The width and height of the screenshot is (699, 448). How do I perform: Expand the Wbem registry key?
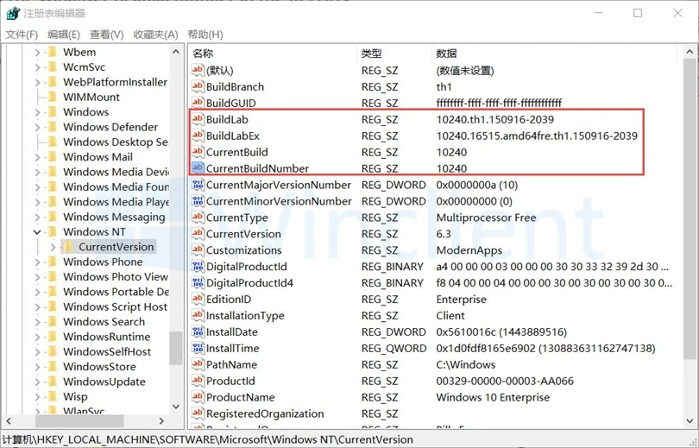(x=37, y=52)
